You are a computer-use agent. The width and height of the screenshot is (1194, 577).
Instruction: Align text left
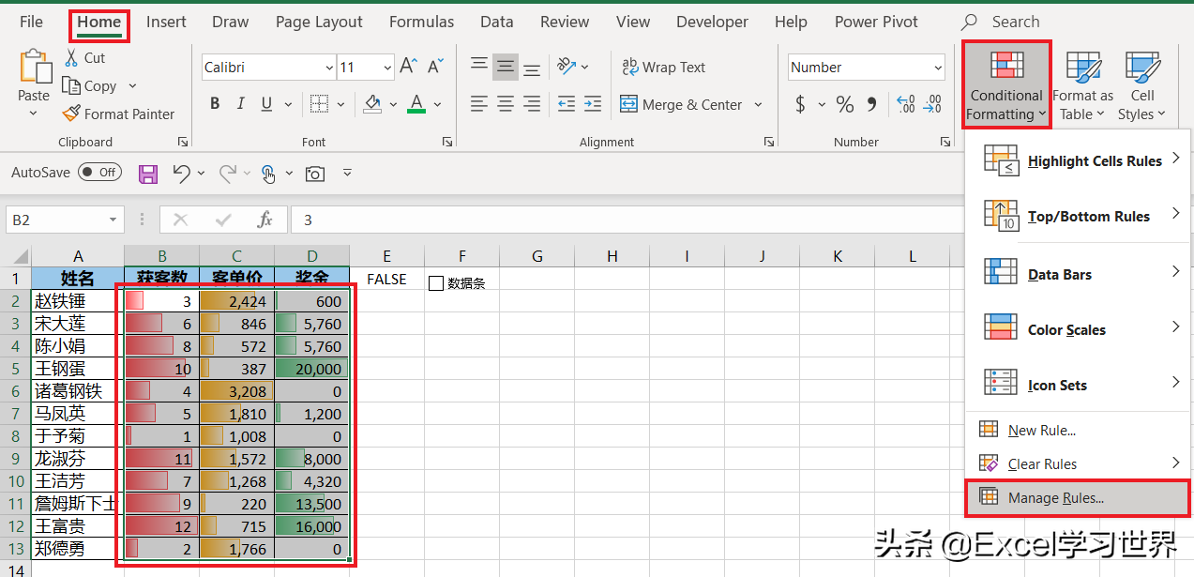click(x=479, y=104)
